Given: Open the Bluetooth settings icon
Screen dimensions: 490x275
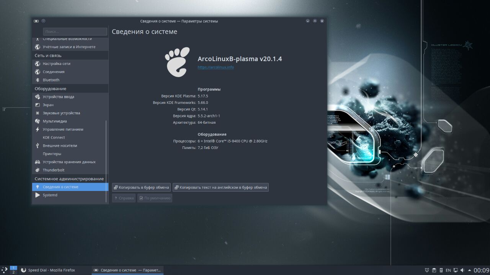Looking at the screenshot, I should click(38, 80).
